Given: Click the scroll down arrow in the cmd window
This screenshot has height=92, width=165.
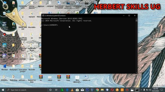Looking at the screenshot, I should click(136, 73).
